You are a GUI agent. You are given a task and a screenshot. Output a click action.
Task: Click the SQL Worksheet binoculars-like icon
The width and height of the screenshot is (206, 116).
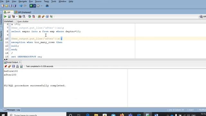(47, 6)
